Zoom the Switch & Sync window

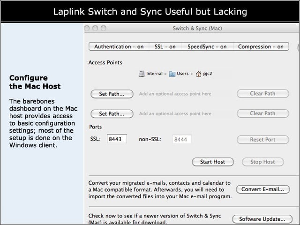pos(104,28)
